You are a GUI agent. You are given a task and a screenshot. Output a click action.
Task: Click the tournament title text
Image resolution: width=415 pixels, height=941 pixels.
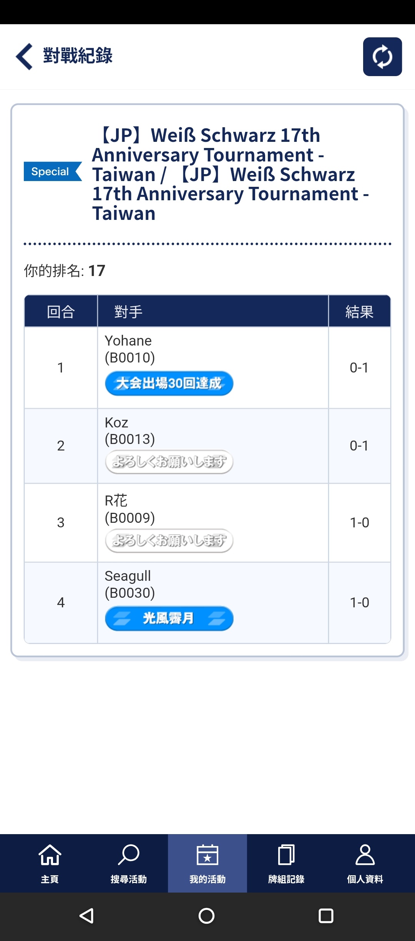tap(231, 174)
